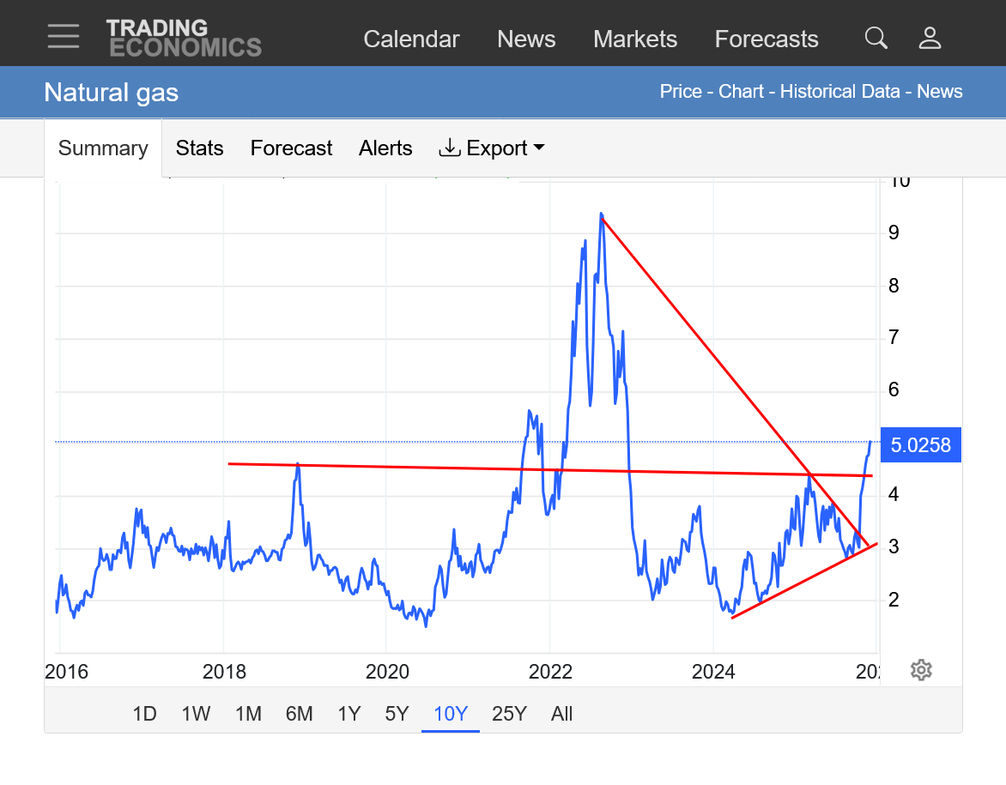Open the user account icon

[930, 38]
